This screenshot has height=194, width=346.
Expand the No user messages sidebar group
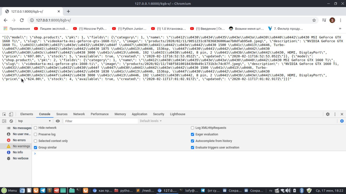tap(16, 134)
